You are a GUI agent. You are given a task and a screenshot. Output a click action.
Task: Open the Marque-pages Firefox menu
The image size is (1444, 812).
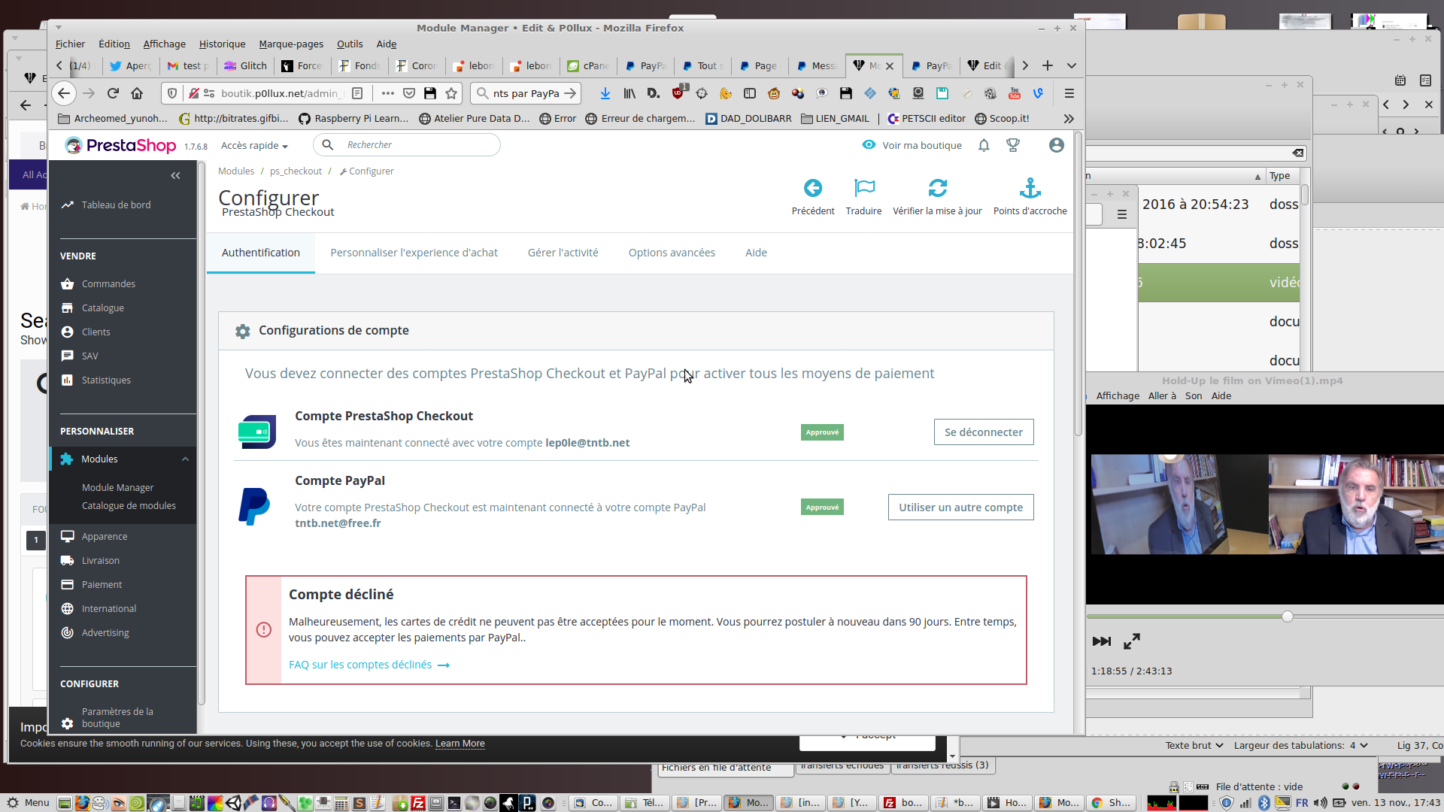click(291, 44)
